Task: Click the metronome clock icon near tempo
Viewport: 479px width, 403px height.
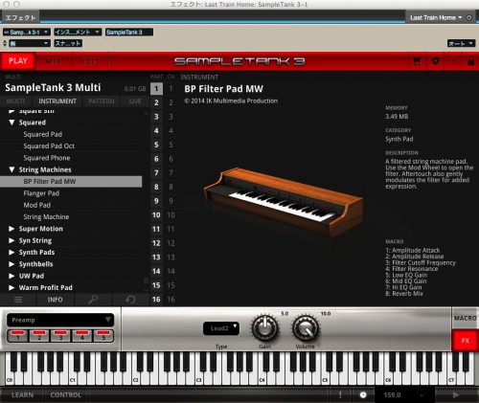Action: click(363, 395)
